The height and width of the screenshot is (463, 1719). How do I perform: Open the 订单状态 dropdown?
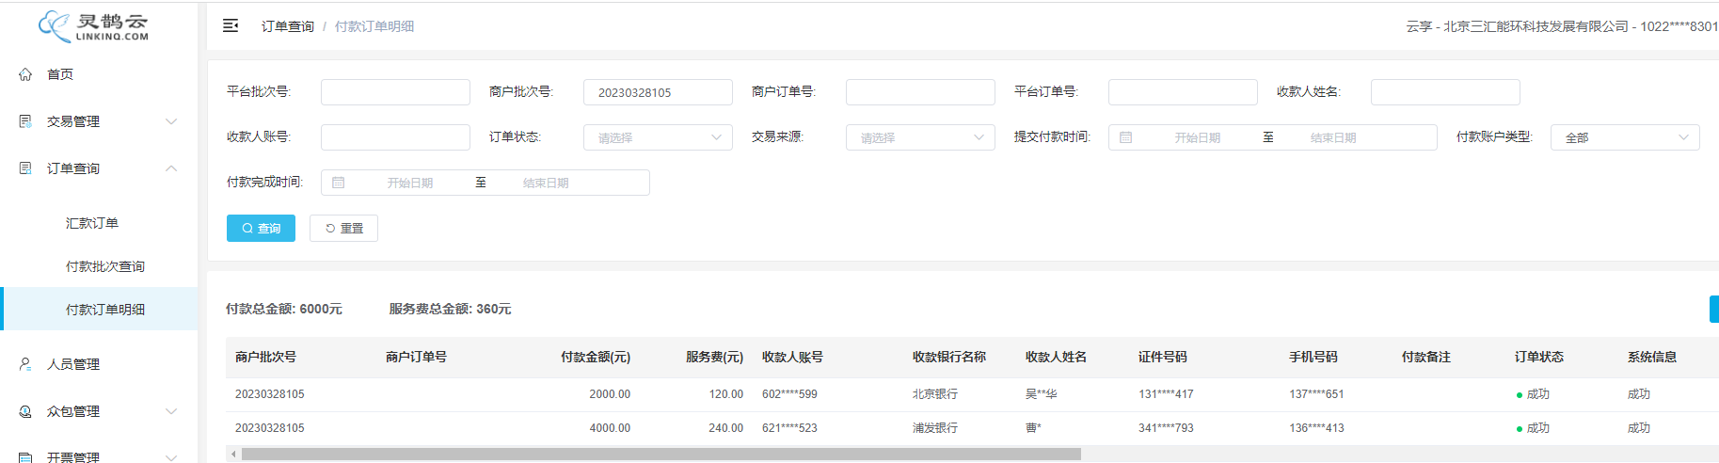(657, 137)
